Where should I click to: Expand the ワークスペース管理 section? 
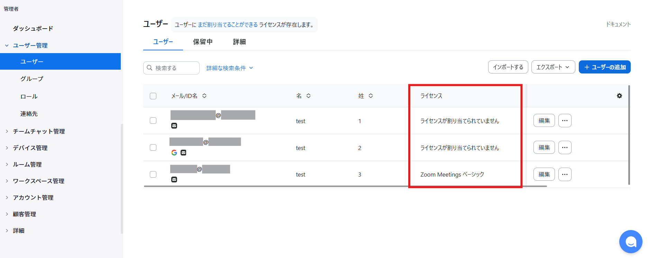point(7,181)
